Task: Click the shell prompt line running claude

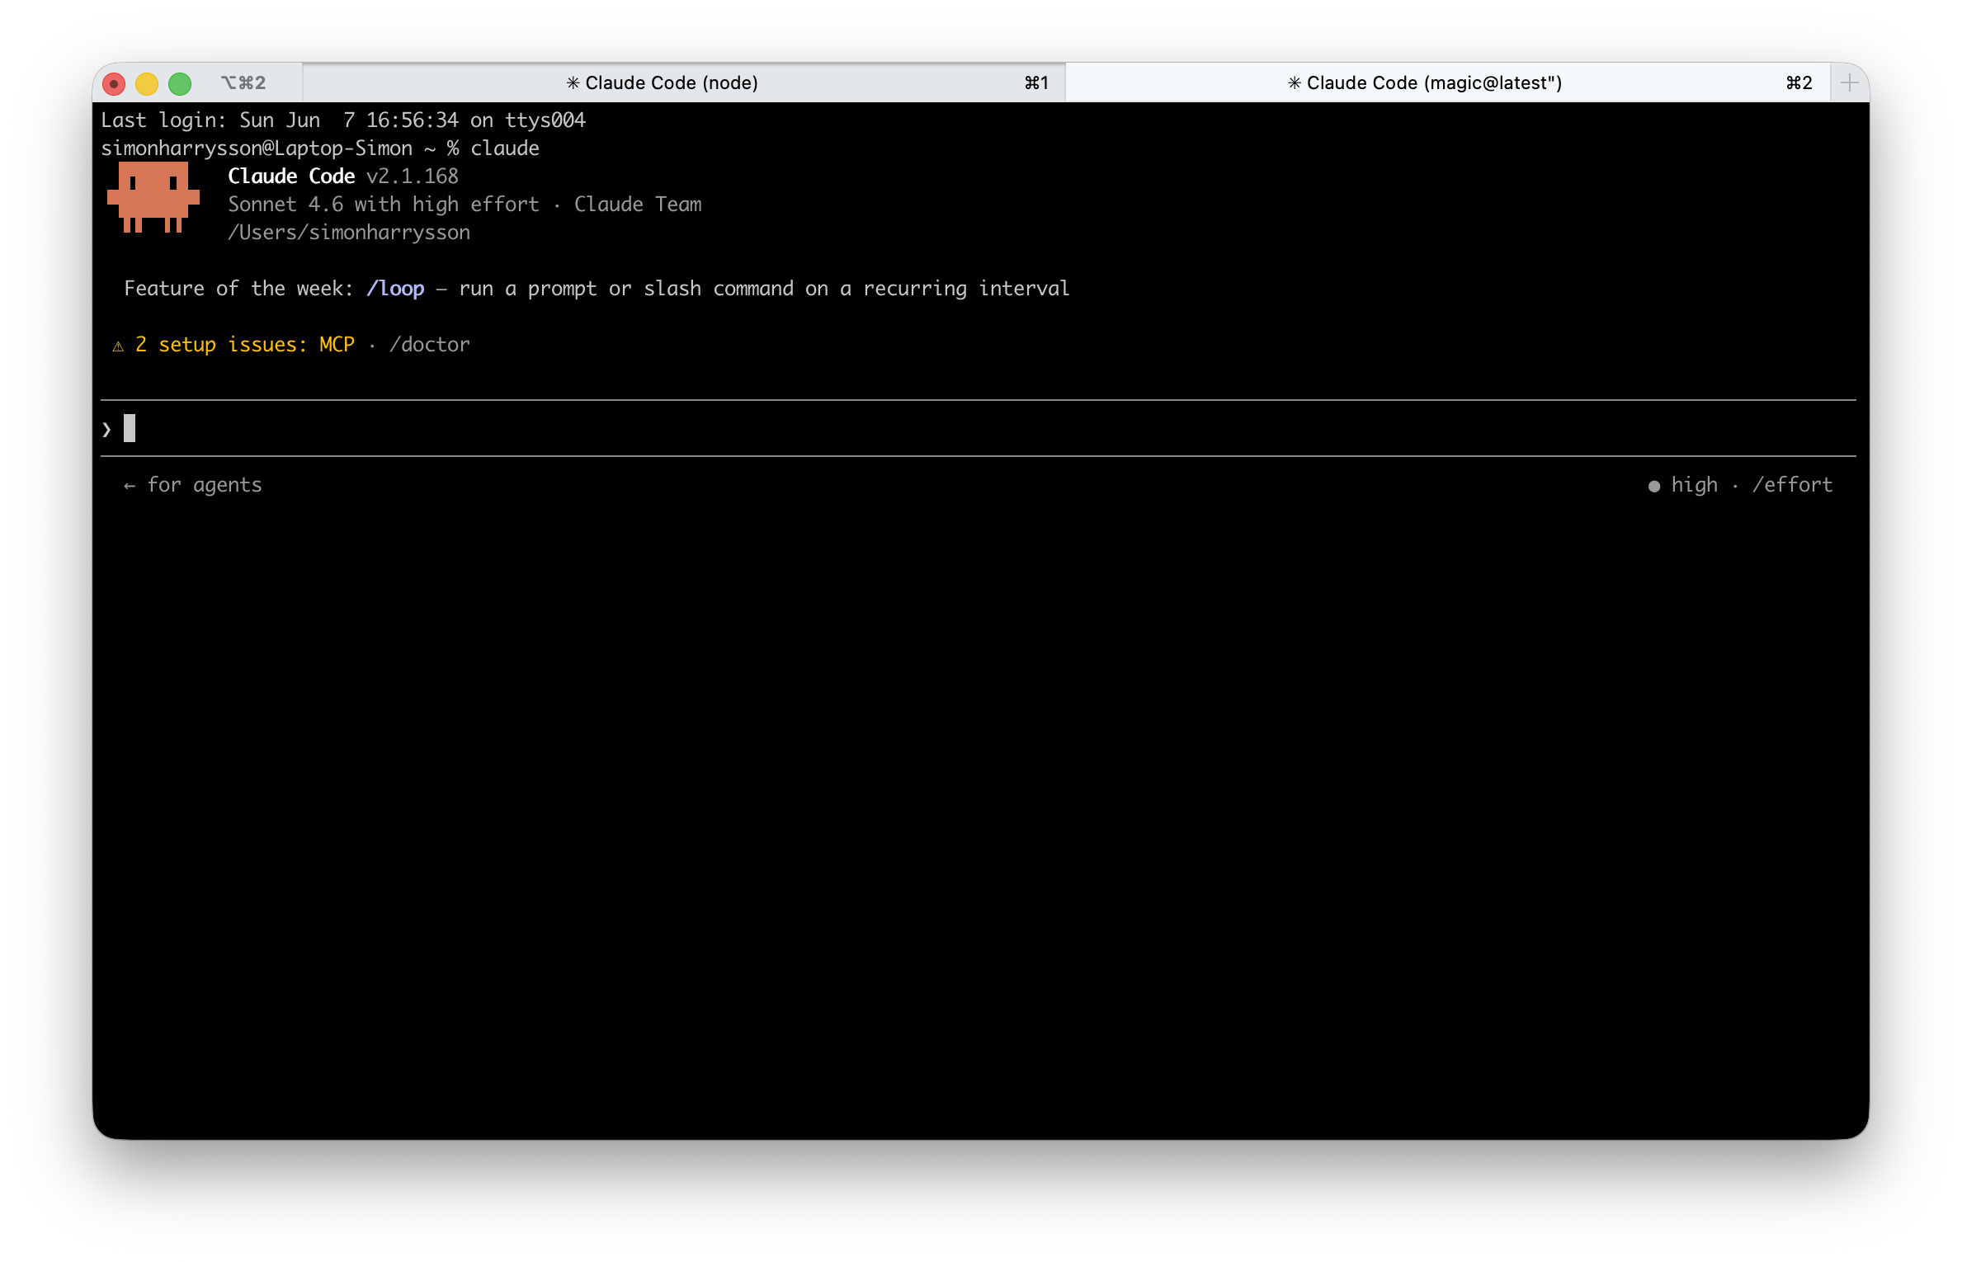Action: (320, 148)
